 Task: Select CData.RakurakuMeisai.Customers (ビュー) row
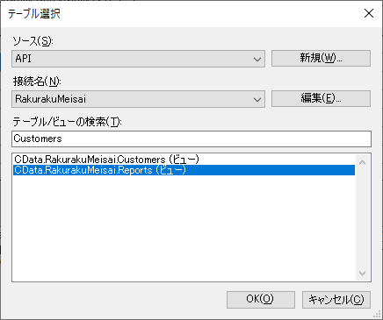(x=184, y=160)
